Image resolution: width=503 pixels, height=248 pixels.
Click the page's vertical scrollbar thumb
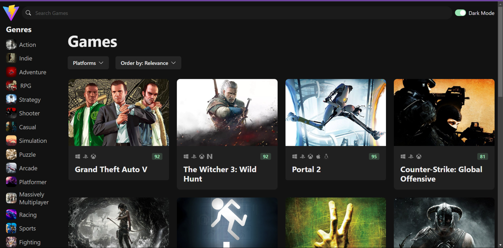click(500, 50)
